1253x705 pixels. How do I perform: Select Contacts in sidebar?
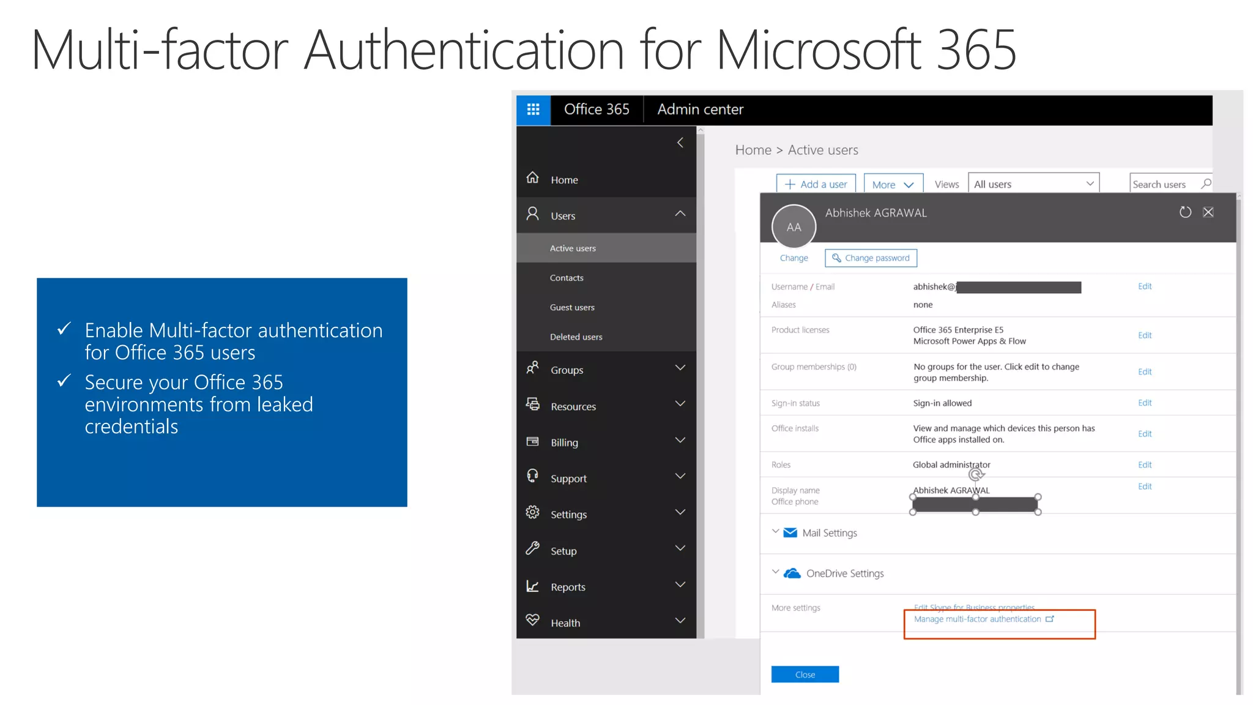[x=606, y=278]
